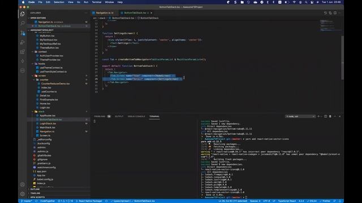The image size is (362, 203).
Task: Click the open changes icon in editor toolbar
Action: click(330, 13)
